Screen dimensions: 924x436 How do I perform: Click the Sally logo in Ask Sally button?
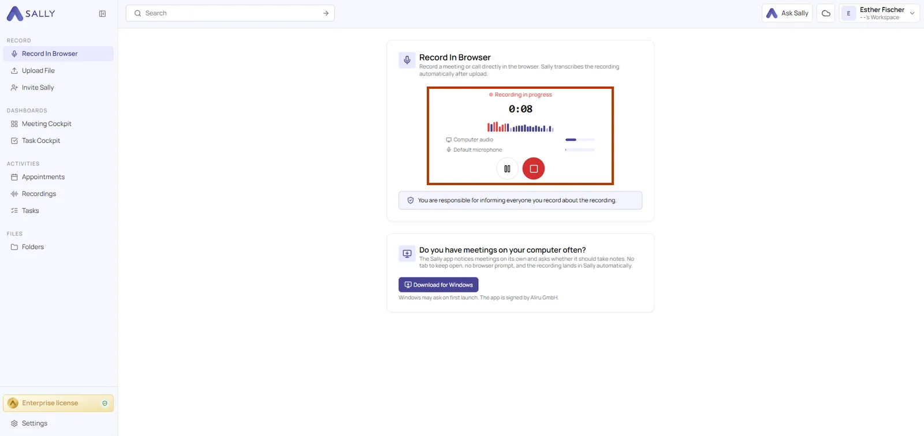point(772,13)
